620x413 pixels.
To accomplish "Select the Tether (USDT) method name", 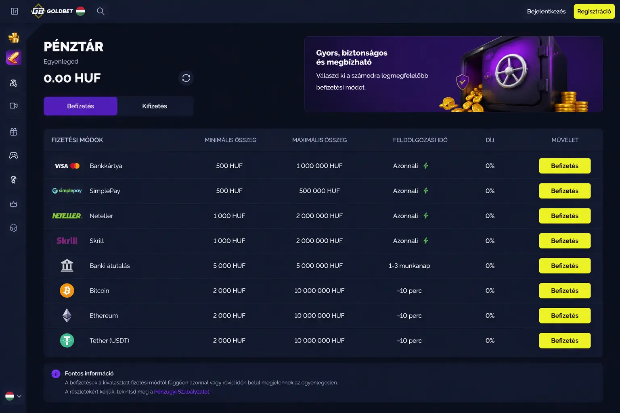I will pyautogui.click(x=109, y=340).
